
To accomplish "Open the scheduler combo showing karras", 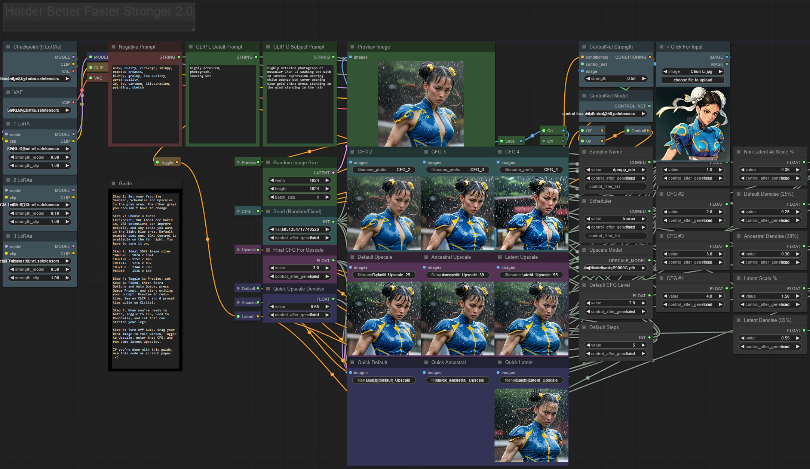I will [x=616, y=219].
